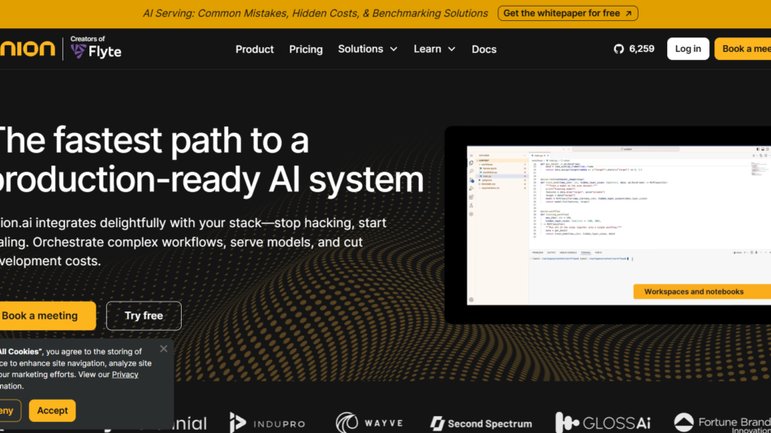The width and height of the screenshot is (771, 433).
Task: Click the Second Spectrum logo
Action: pos(480,422)
